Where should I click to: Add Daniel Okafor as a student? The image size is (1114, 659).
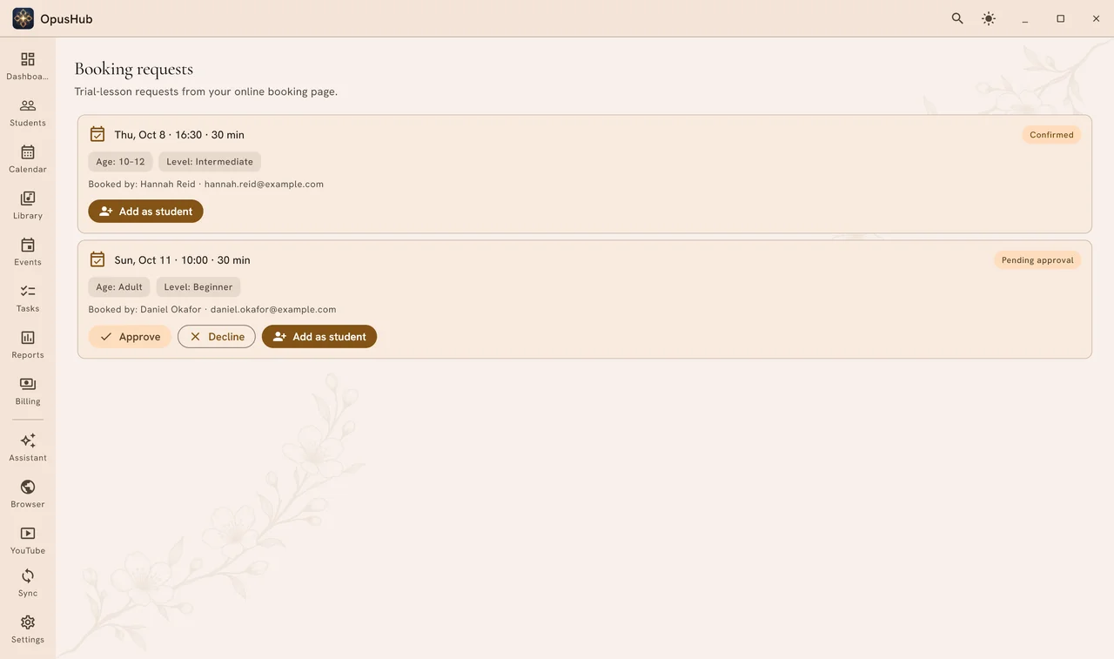point(319,337)
